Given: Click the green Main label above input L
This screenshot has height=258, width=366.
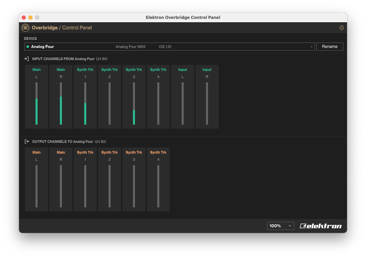Looking at the screenshot, I should [37, 70].
